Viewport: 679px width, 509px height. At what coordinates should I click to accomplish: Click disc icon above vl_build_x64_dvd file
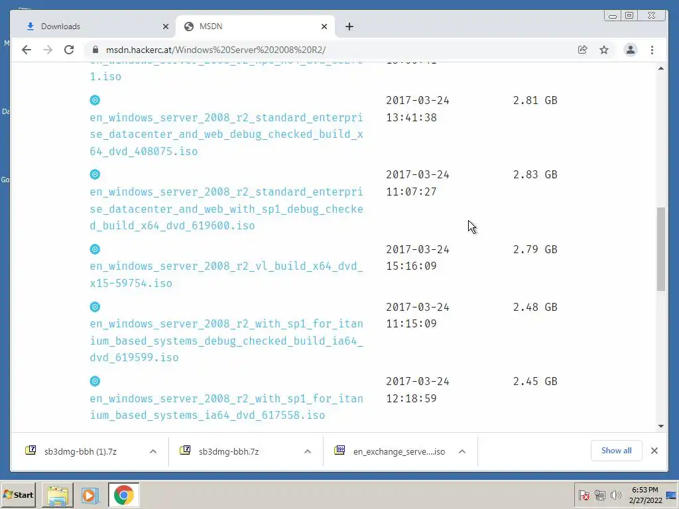click(95, 249)
